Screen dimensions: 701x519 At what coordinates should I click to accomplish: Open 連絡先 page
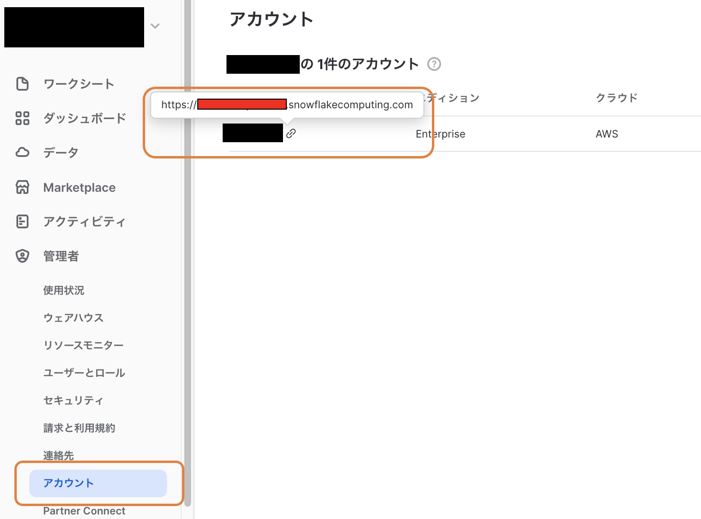pyautogui.click(x=58, y=455)
